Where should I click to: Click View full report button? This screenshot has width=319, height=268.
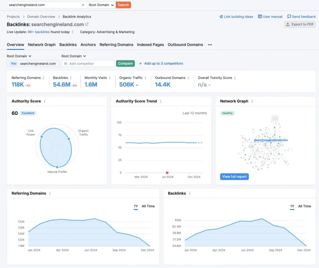234,177
